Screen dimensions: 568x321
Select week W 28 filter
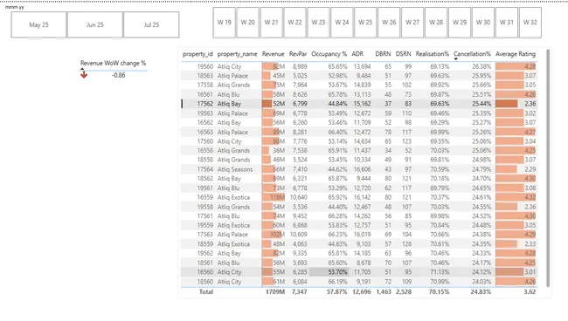click(x=436, y=23)
